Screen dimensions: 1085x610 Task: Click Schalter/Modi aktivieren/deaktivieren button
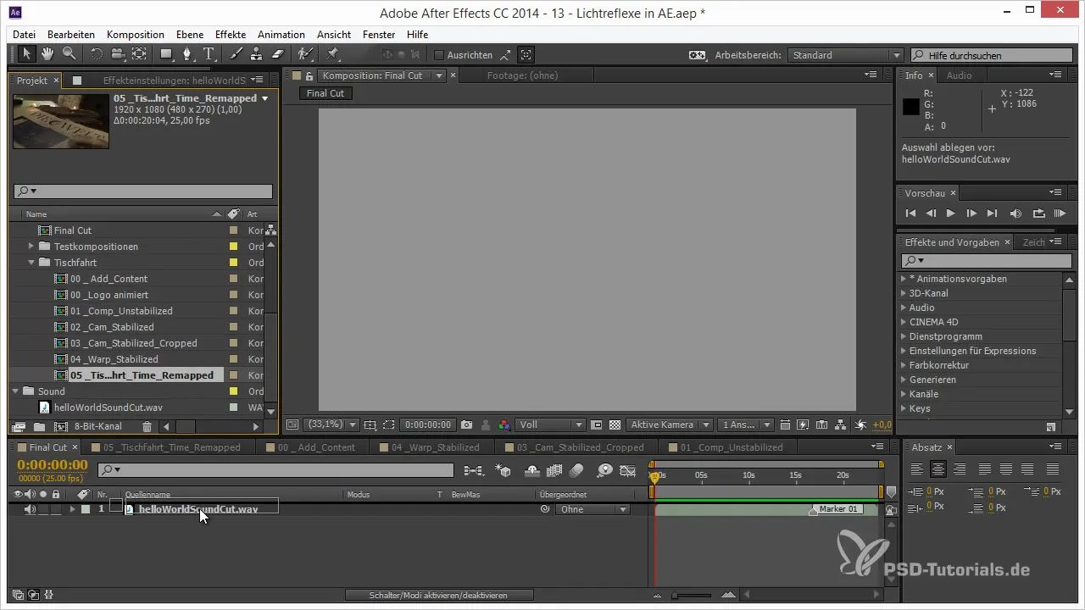coord(439,596)
